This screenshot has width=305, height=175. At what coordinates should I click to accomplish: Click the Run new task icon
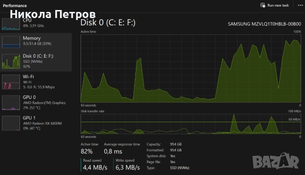pos(263,5)
